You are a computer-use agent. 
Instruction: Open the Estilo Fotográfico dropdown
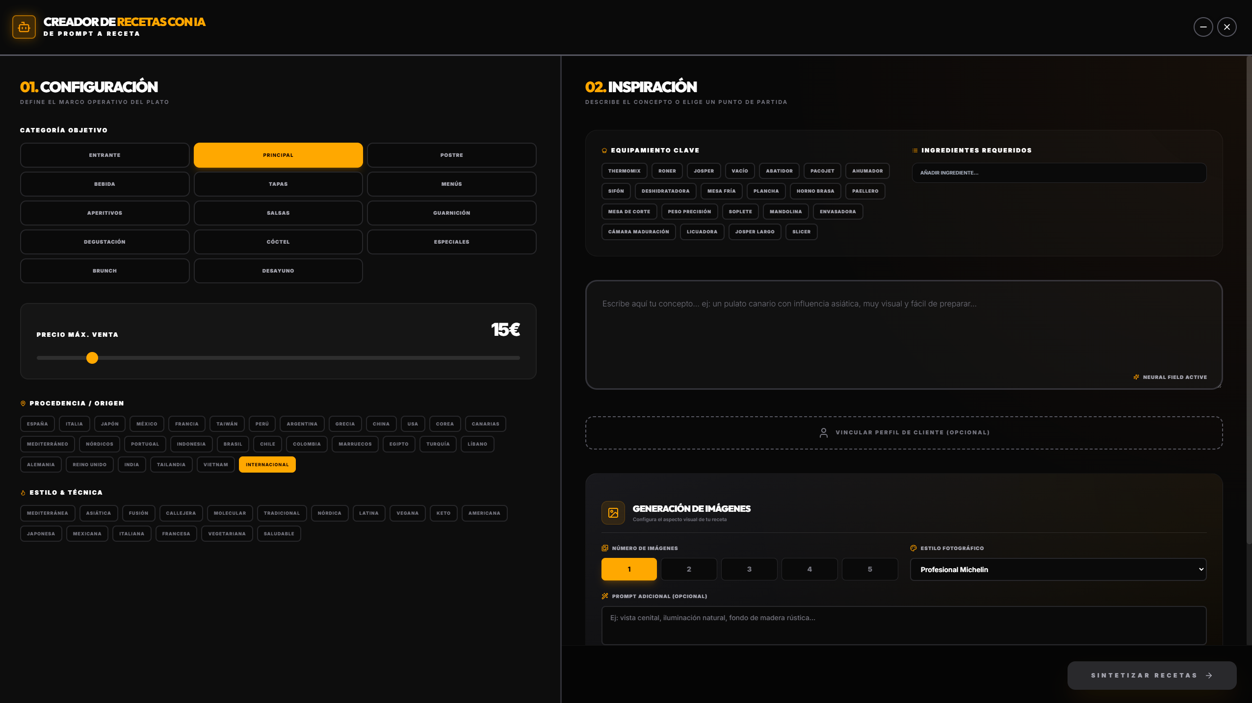1058,570
